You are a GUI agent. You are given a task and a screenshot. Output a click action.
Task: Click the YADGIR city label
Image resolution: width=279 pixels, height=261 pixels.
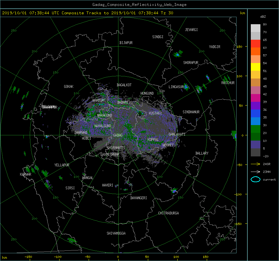(x=215, y=47)
